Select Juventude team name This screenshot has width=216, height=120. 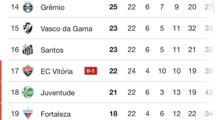[x=58, y=93]
